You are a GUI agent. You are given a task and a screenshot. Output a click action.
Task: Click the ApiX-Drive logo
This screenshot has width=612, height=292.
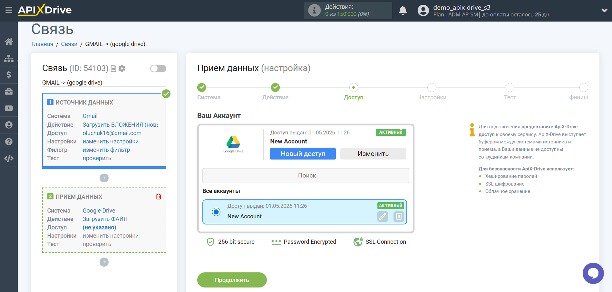[45, 10]
